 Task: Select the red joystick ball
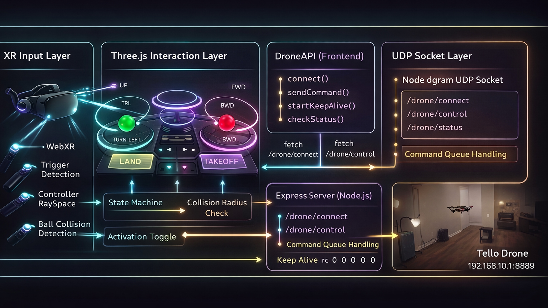coord(227,123)
